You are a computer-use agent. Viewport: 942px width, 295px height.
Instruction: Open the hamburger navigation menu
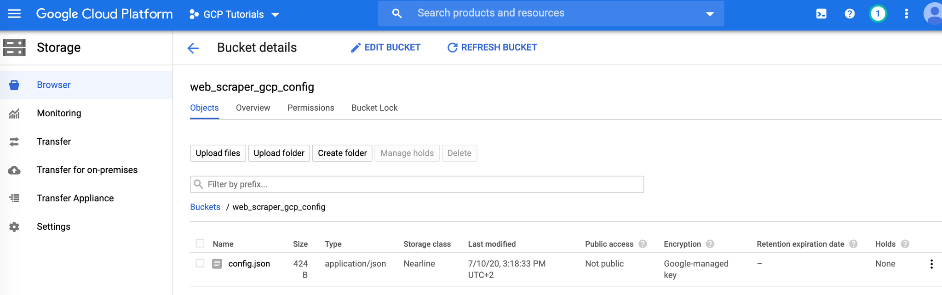(x=14, y=14)
